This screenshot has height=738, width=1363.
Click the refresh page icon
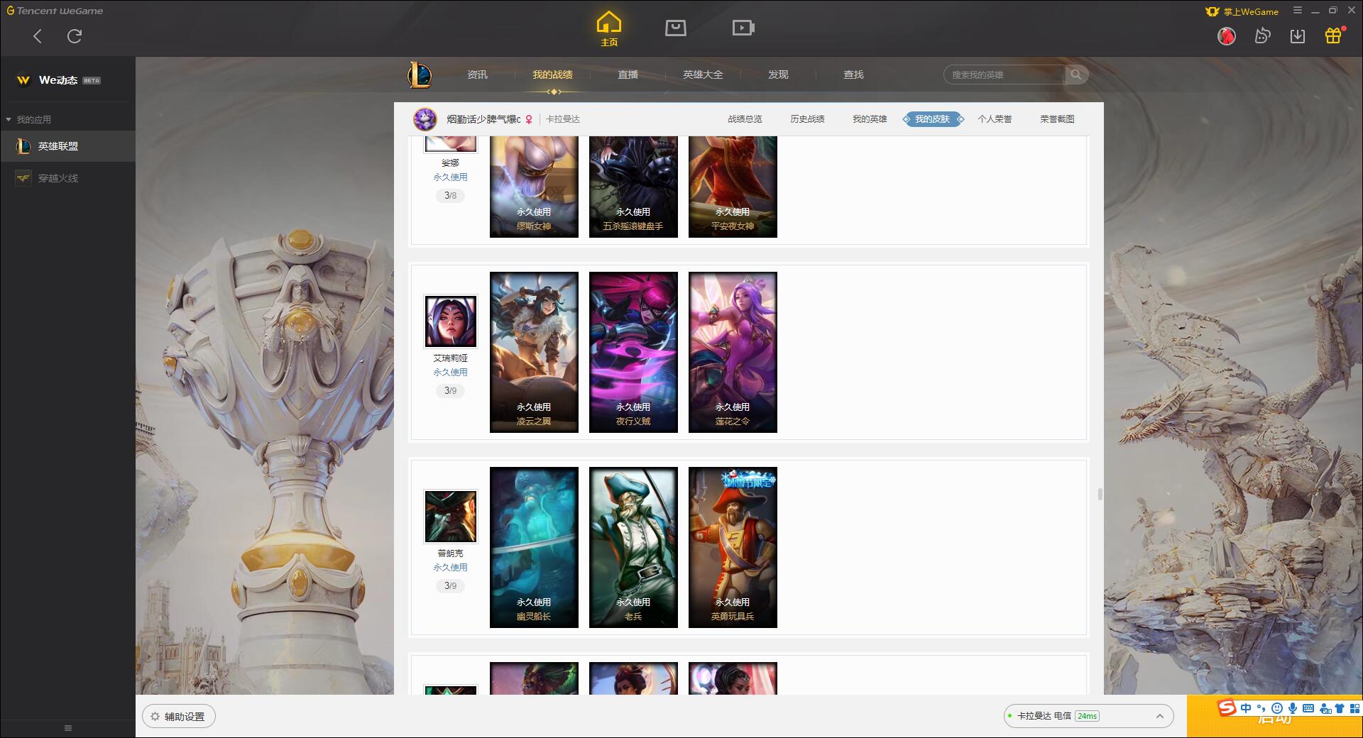click(x=75, y=36)
